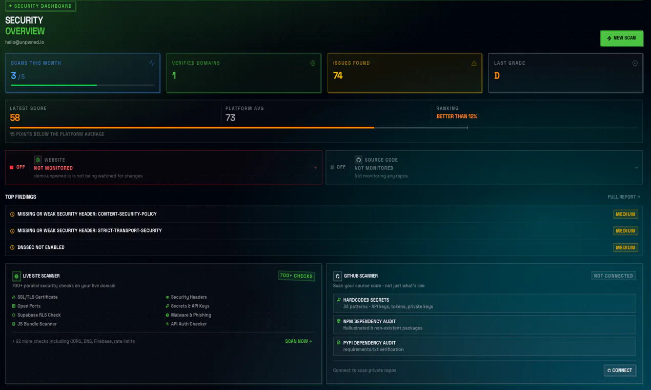Viewport: 651px width, 390px height.
Task: Click the Malware & Phishing icon
Action: (x=167, y=315)
